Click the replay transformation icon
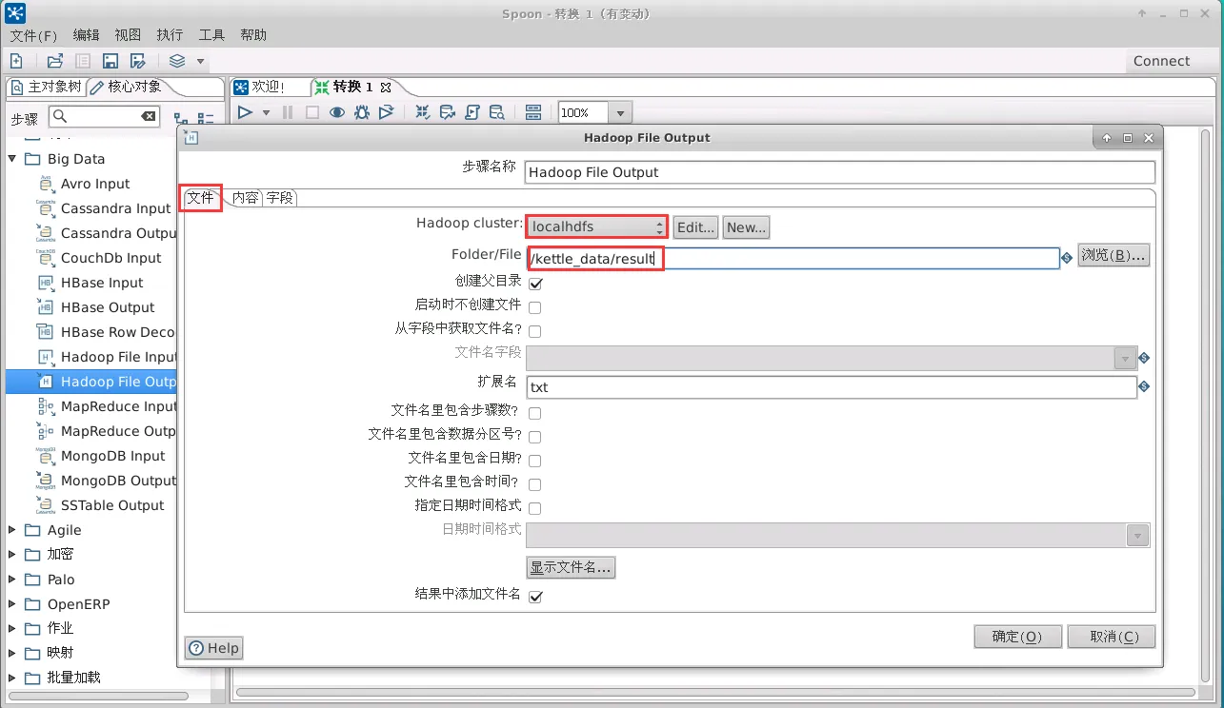Screen dimensions: 1224x708 tap(386, 112)
